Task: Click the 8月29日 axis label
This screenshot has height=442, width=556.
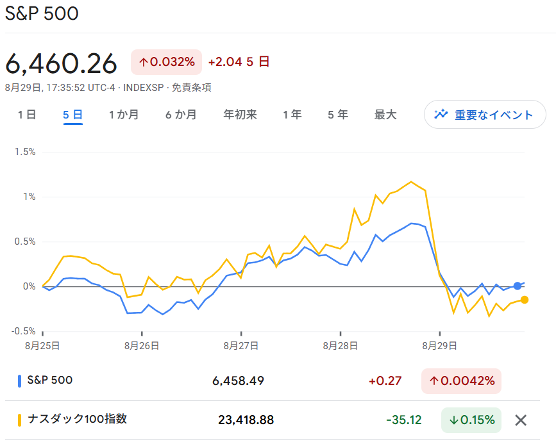Action: 439,346
